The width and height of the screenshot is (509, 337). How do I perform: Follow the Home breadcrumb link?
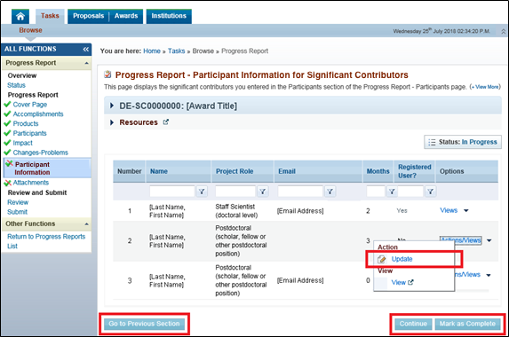152,51
